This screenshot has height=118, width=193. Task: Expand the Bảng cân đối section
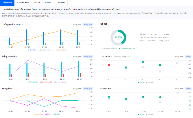pyautogui.click(x=10, y=57)
